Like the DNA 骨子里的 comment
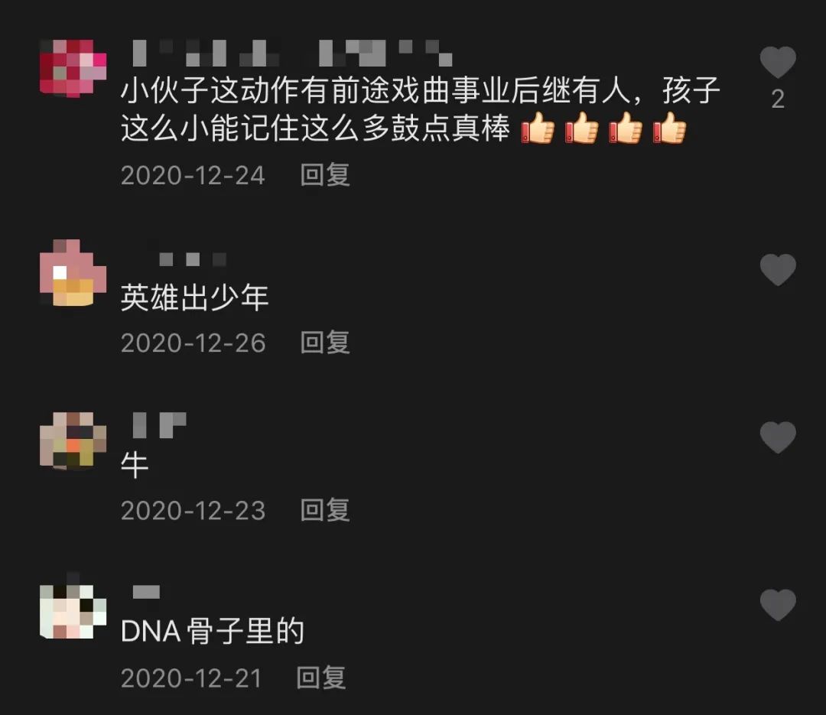Screen dimensions: 826x715 778,604
